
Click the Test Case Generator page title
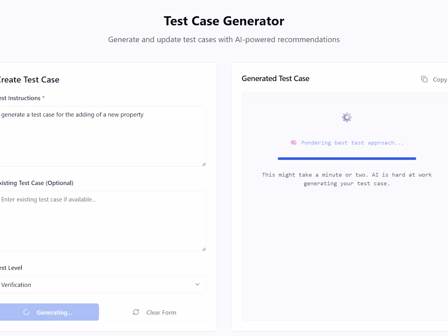pyautogui.click(x=224, y=21)
